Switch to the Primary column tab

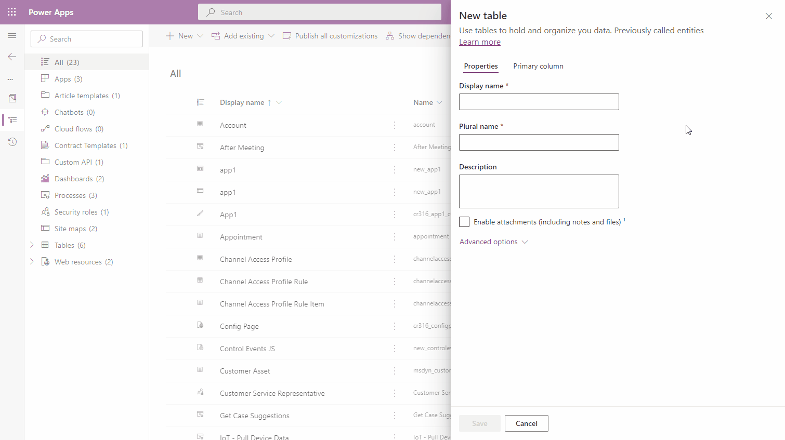coord(538,66)
